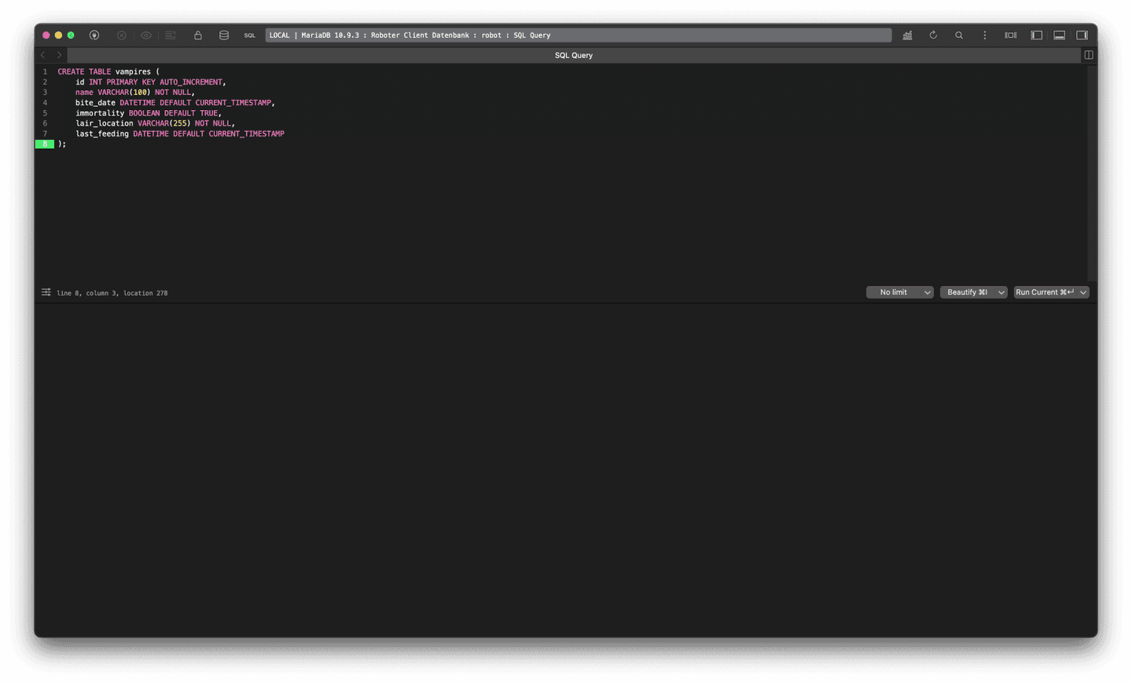Open search with the magnifying glass icon
The height and width of the screenshot is (683, 1132).
[x=959, y=35]
